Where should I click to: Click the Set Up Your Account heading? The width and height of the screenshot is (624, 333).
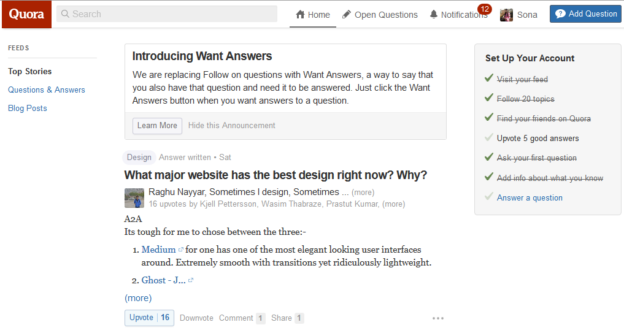530,58
